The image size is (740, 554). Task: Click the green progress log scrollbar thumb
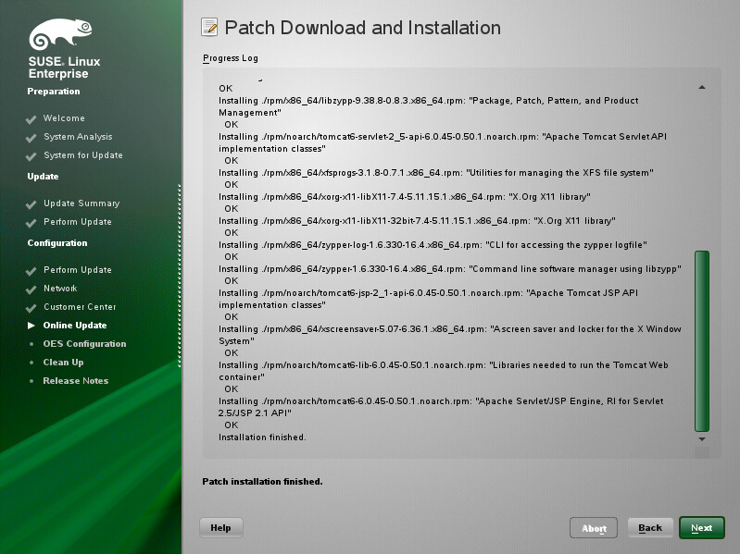(701, 339)
